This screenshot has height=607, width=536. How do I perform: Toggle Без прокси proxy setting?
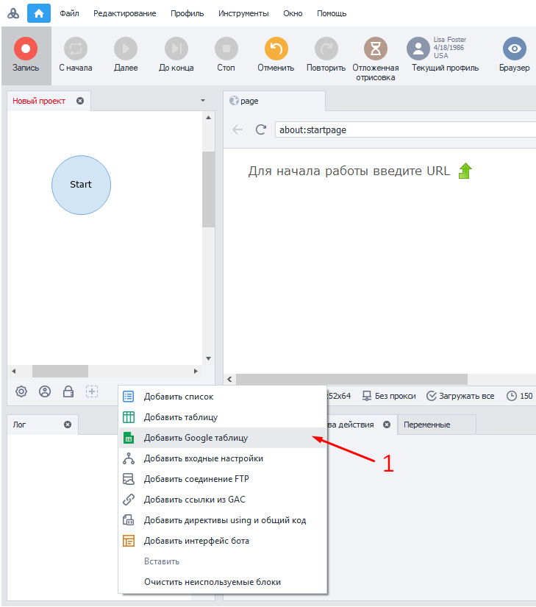(389, 396)
